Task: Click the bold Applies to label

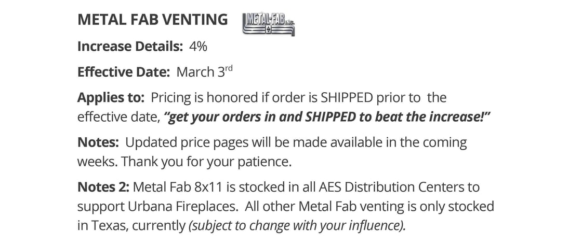Action: 111,97
